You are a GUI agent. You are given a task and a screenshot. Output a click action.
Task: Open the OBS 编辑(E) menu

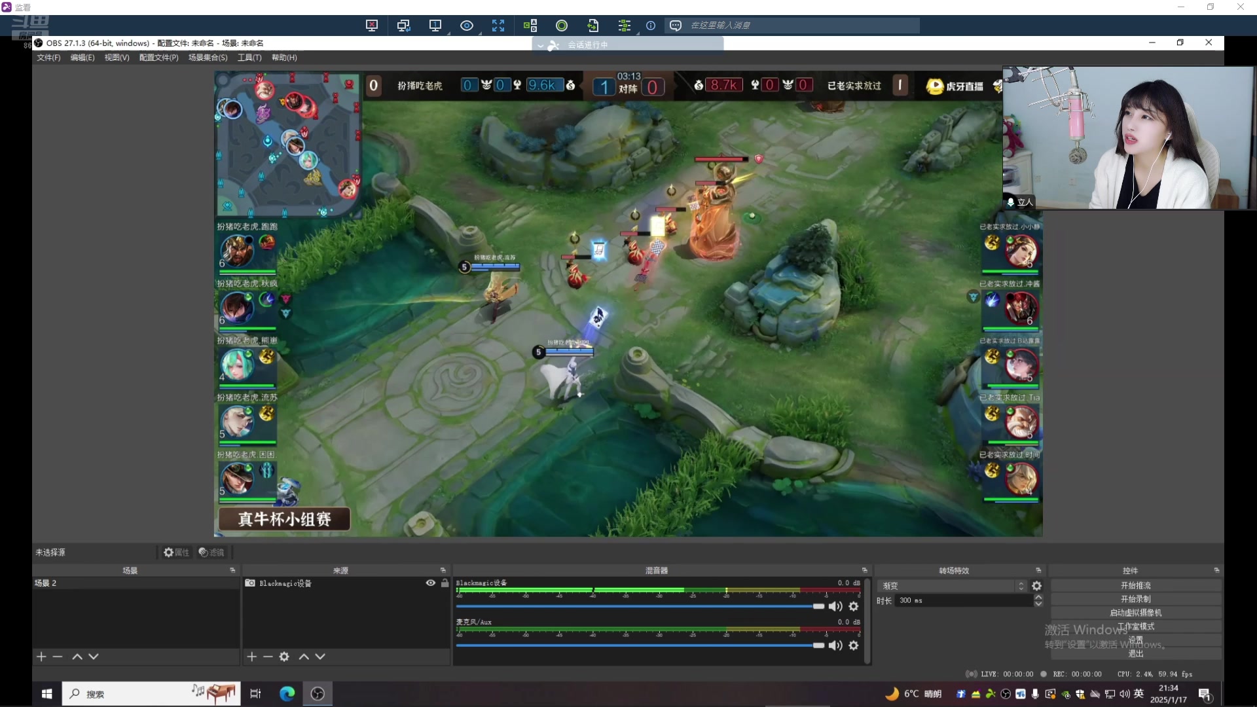pyautogui.click(x=82, y=58)
